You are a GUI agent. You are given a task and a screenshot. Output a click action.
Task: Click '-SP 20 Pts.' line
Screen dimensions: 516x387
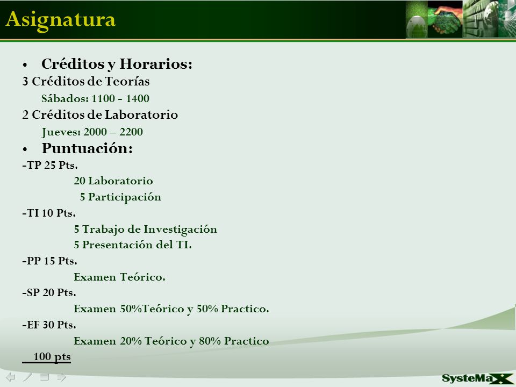tap(49, 292)
